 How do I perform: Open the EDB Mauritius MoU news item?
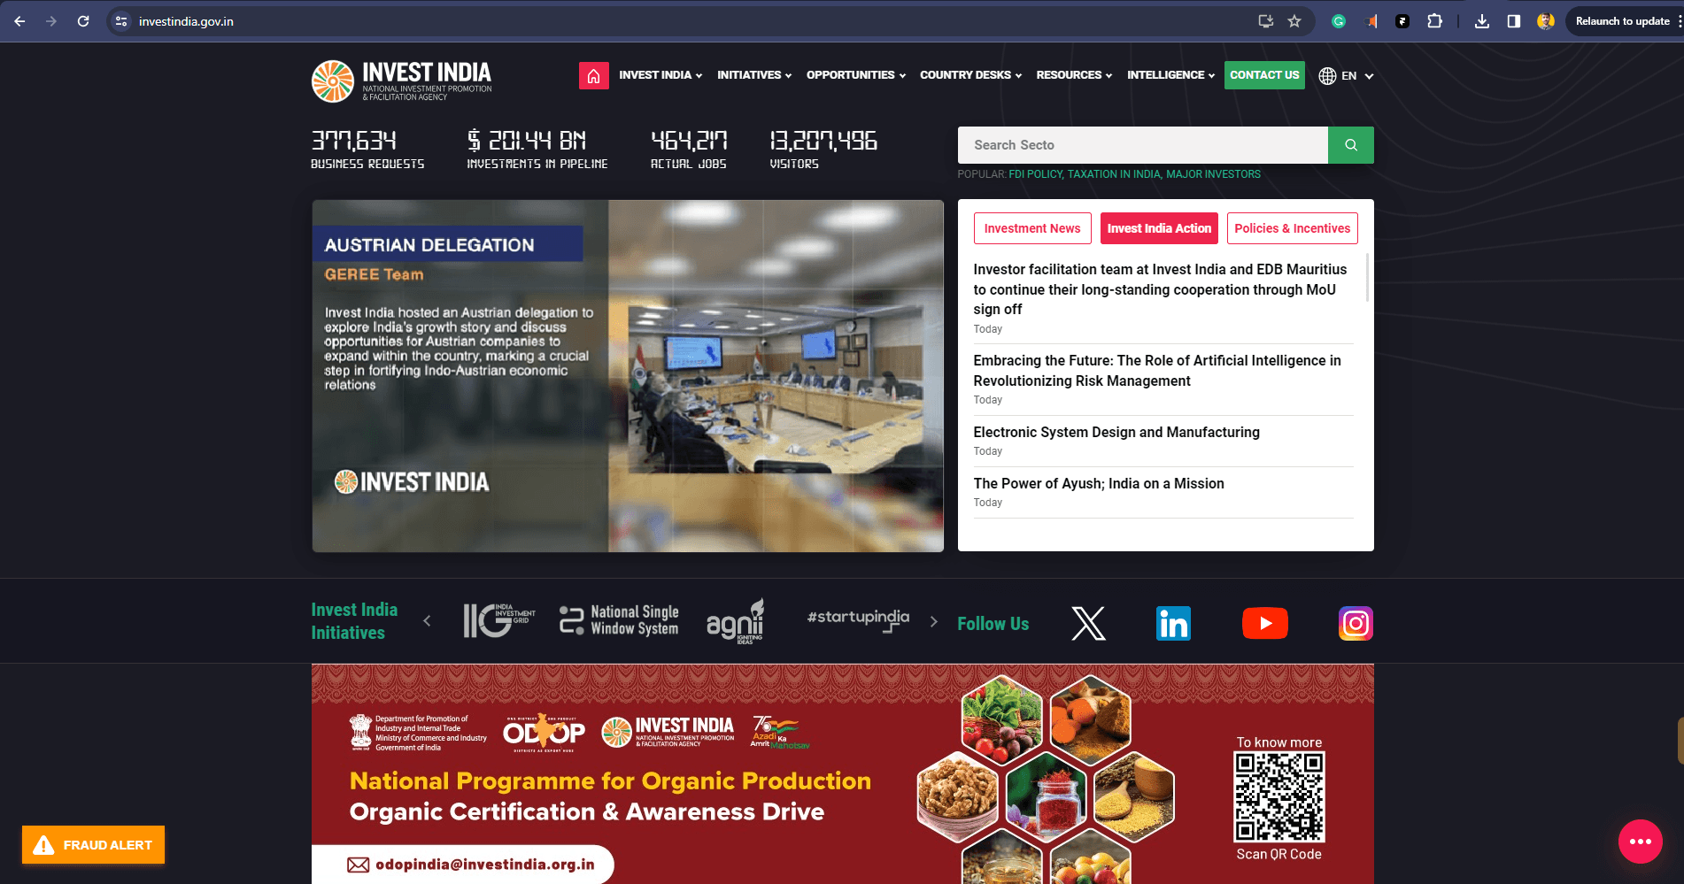click(1160, 289)
